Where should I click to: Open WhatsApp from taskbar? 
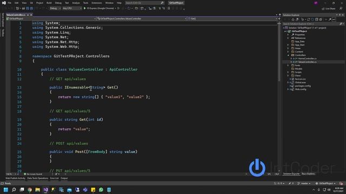click(x=101, y=190)
